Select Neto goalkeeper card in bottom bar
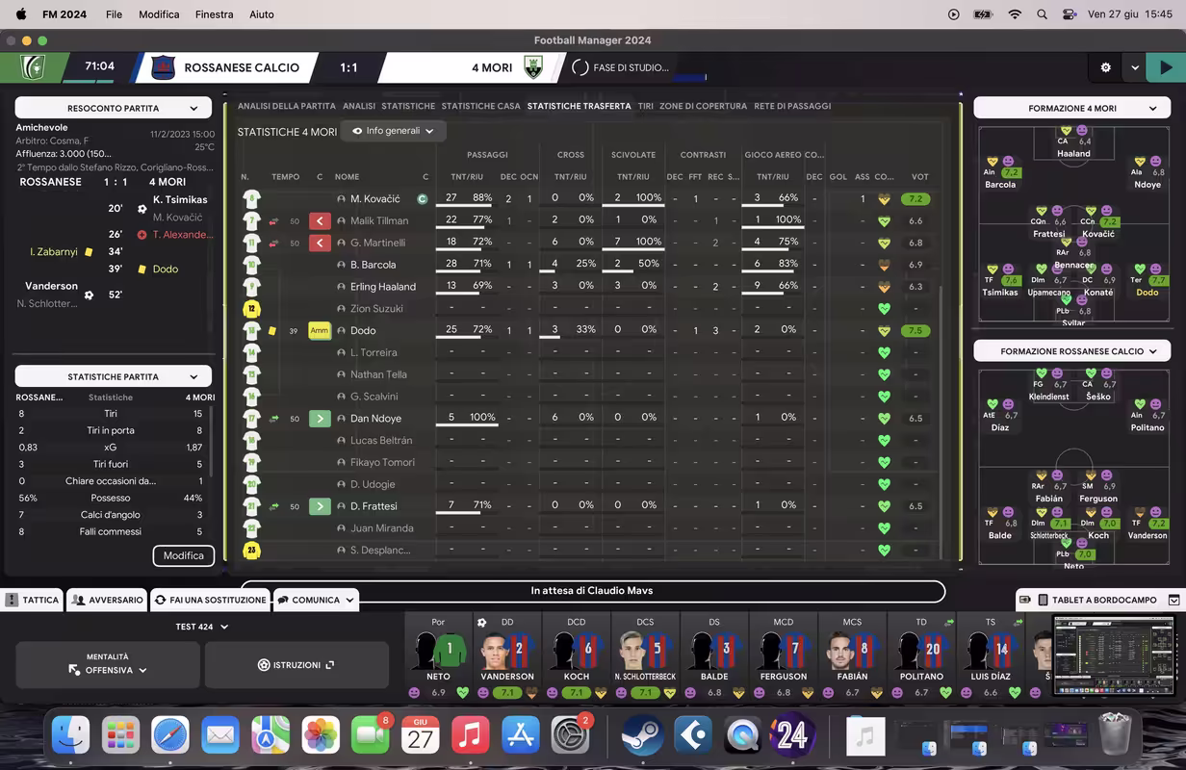The image size is (1186, 770). 438,657
